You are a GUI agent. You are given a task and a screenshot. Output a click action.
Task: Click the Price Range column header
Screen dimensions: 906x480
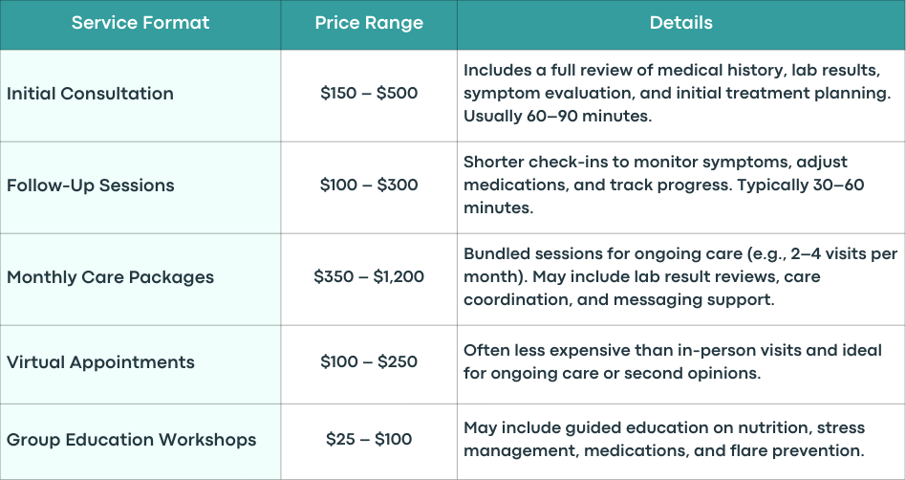(369, 23)
